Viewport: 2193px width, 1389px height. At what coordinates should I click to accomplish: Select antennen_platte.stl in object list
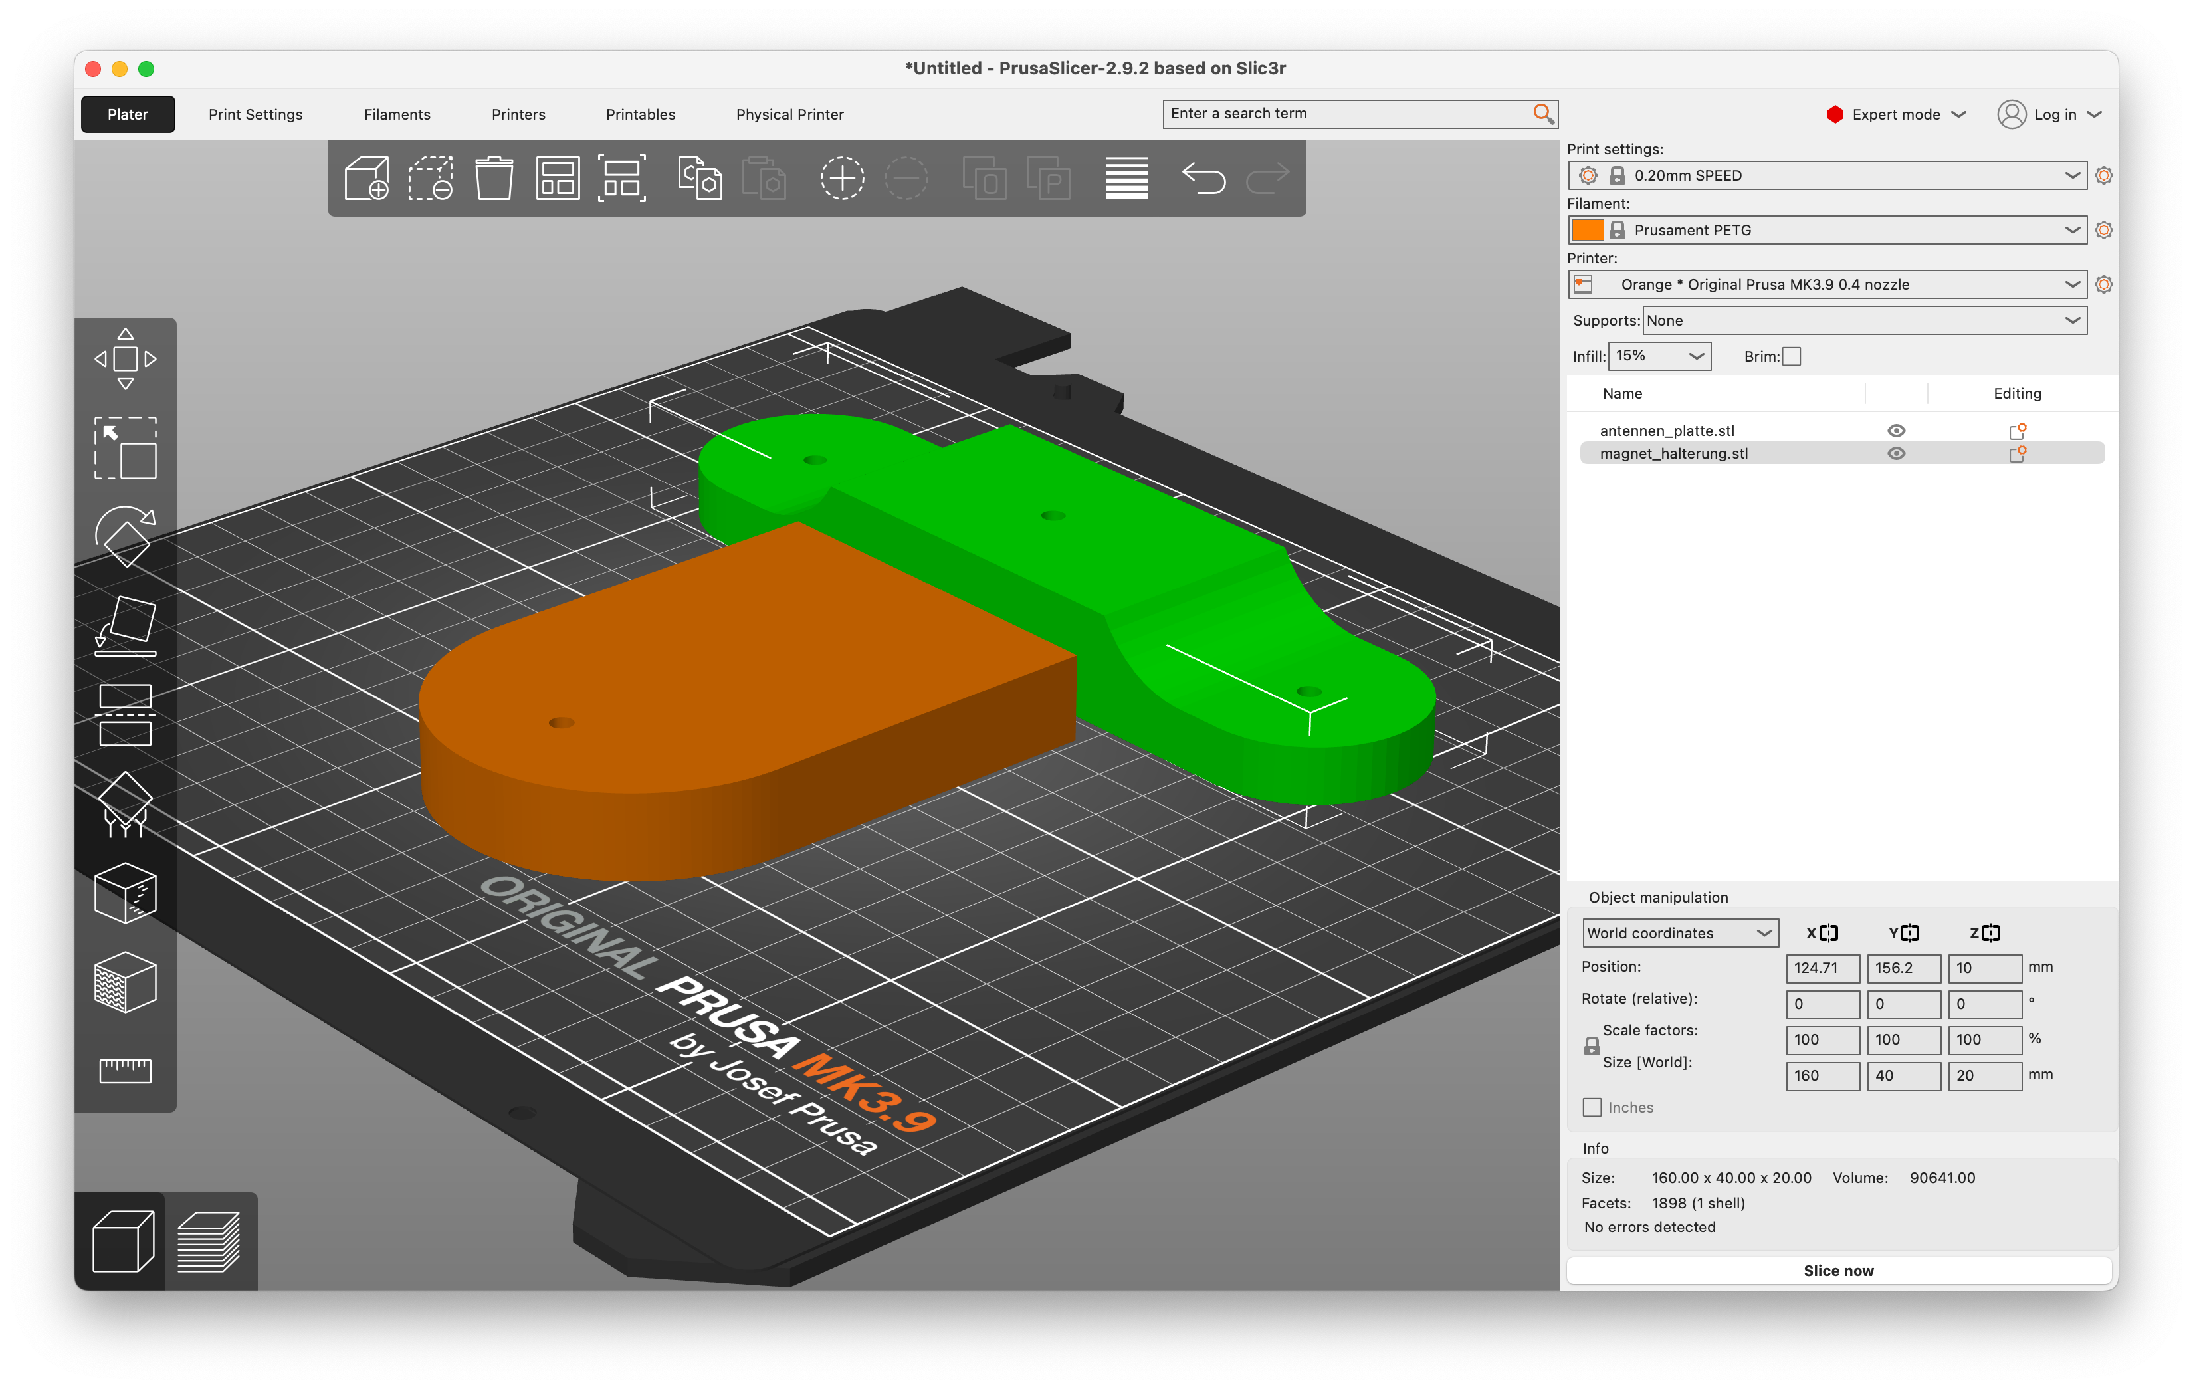[1667, 430]
